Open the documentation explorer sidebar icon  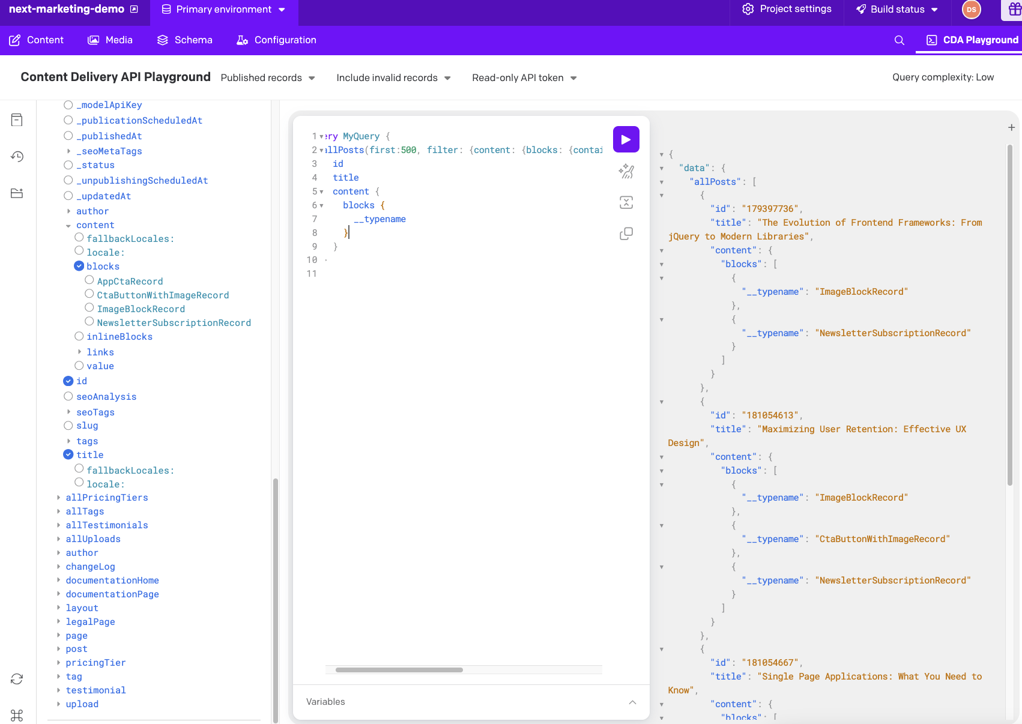pos(17,120)
